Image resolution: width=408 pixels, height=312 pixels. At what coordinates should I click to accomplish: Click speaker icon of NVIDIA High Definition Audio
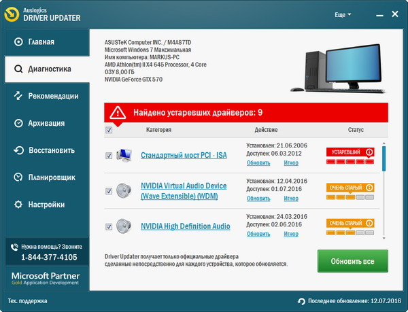click(x=124, y=226)
